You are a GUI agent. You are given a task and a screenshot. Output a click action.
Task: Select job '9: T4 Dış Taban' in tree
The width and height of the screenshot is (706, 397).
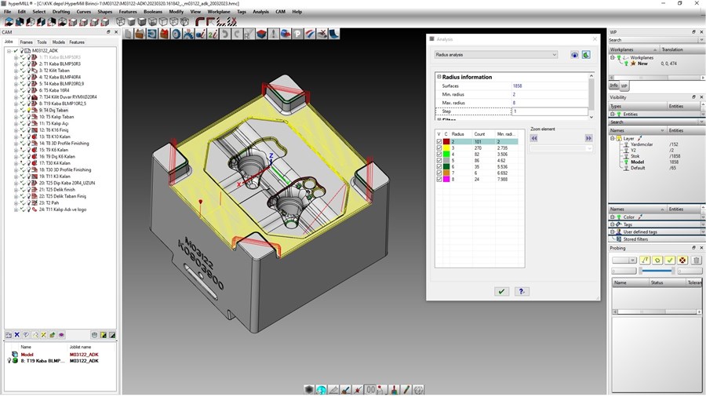point(53,111)
